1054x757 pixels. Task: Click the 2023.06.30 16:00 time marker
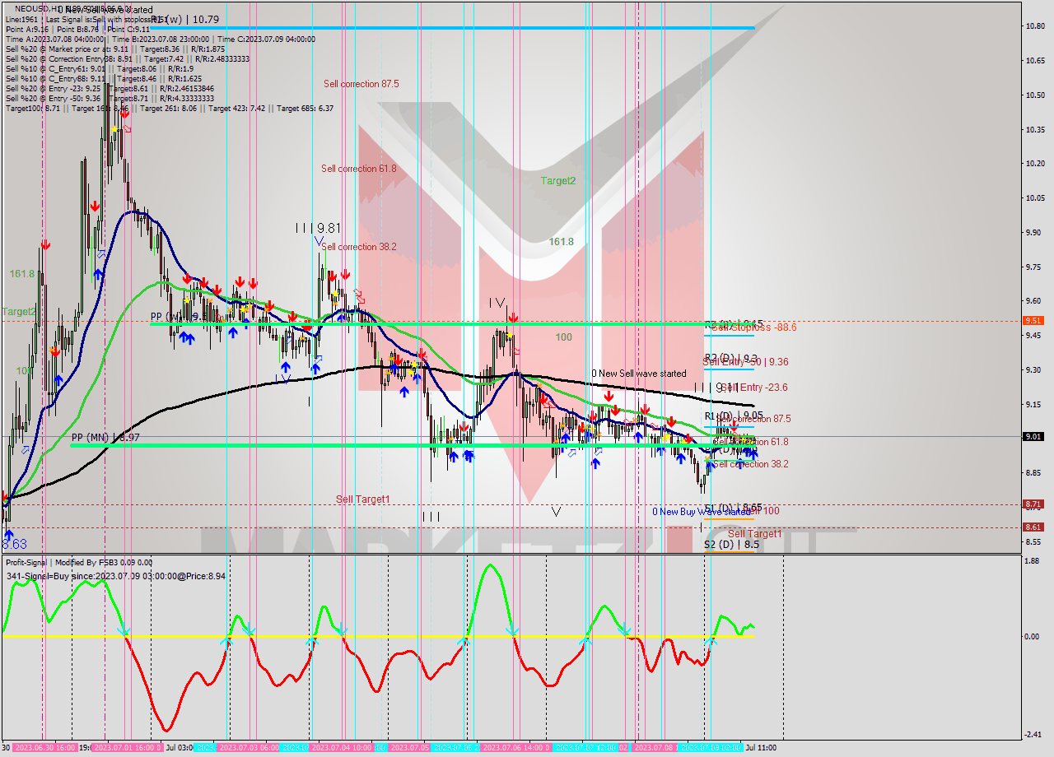pyautogui.click(x=45, y=748)
